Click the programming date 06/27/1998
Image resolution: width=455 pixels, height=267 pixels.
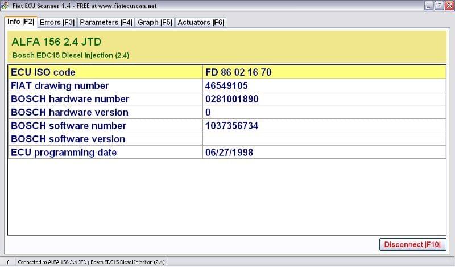click(229, 153)
